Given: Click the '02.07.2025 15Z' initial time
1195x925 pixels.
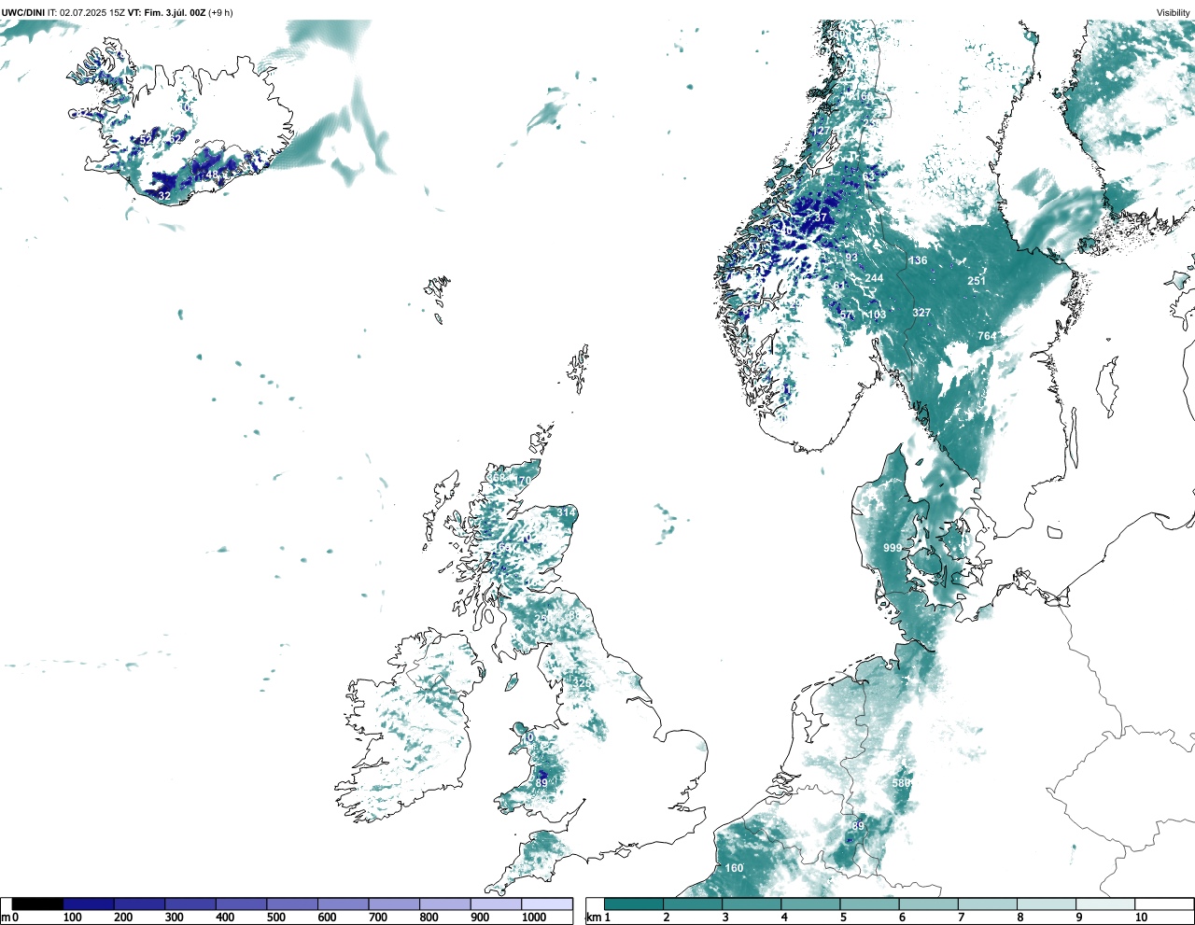Looking at the screenshot, I should coord(92,12).
